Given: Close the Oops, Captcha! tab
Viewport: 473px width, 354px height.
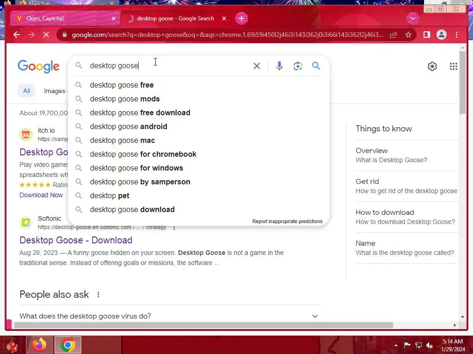Looking at the screenshot, I should click(x=114, y=18).
